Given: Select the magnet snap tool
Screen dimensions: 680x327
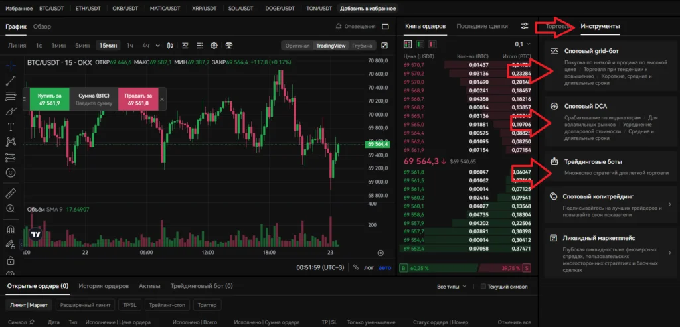Looking at the screenshot, I should [11, 229].
